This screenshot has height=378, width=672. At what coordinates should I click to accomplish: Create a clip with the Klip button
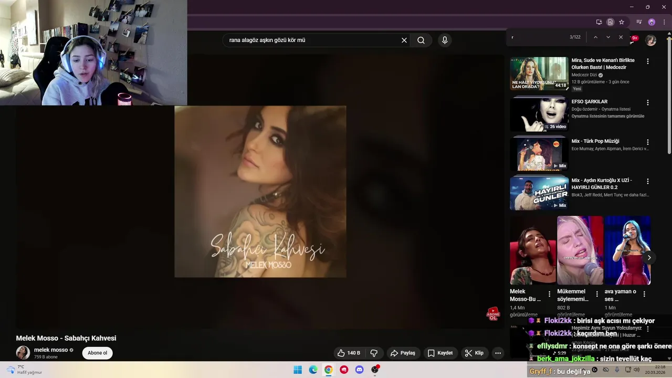pos(474,353)
